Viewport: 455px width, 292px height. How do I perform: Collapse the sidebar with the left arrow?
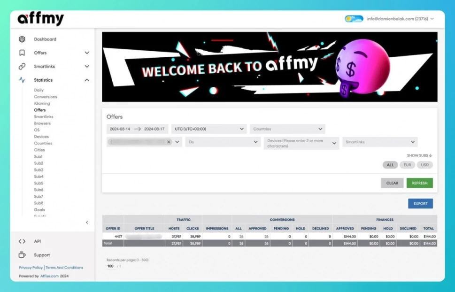click(x=87, y=223)
